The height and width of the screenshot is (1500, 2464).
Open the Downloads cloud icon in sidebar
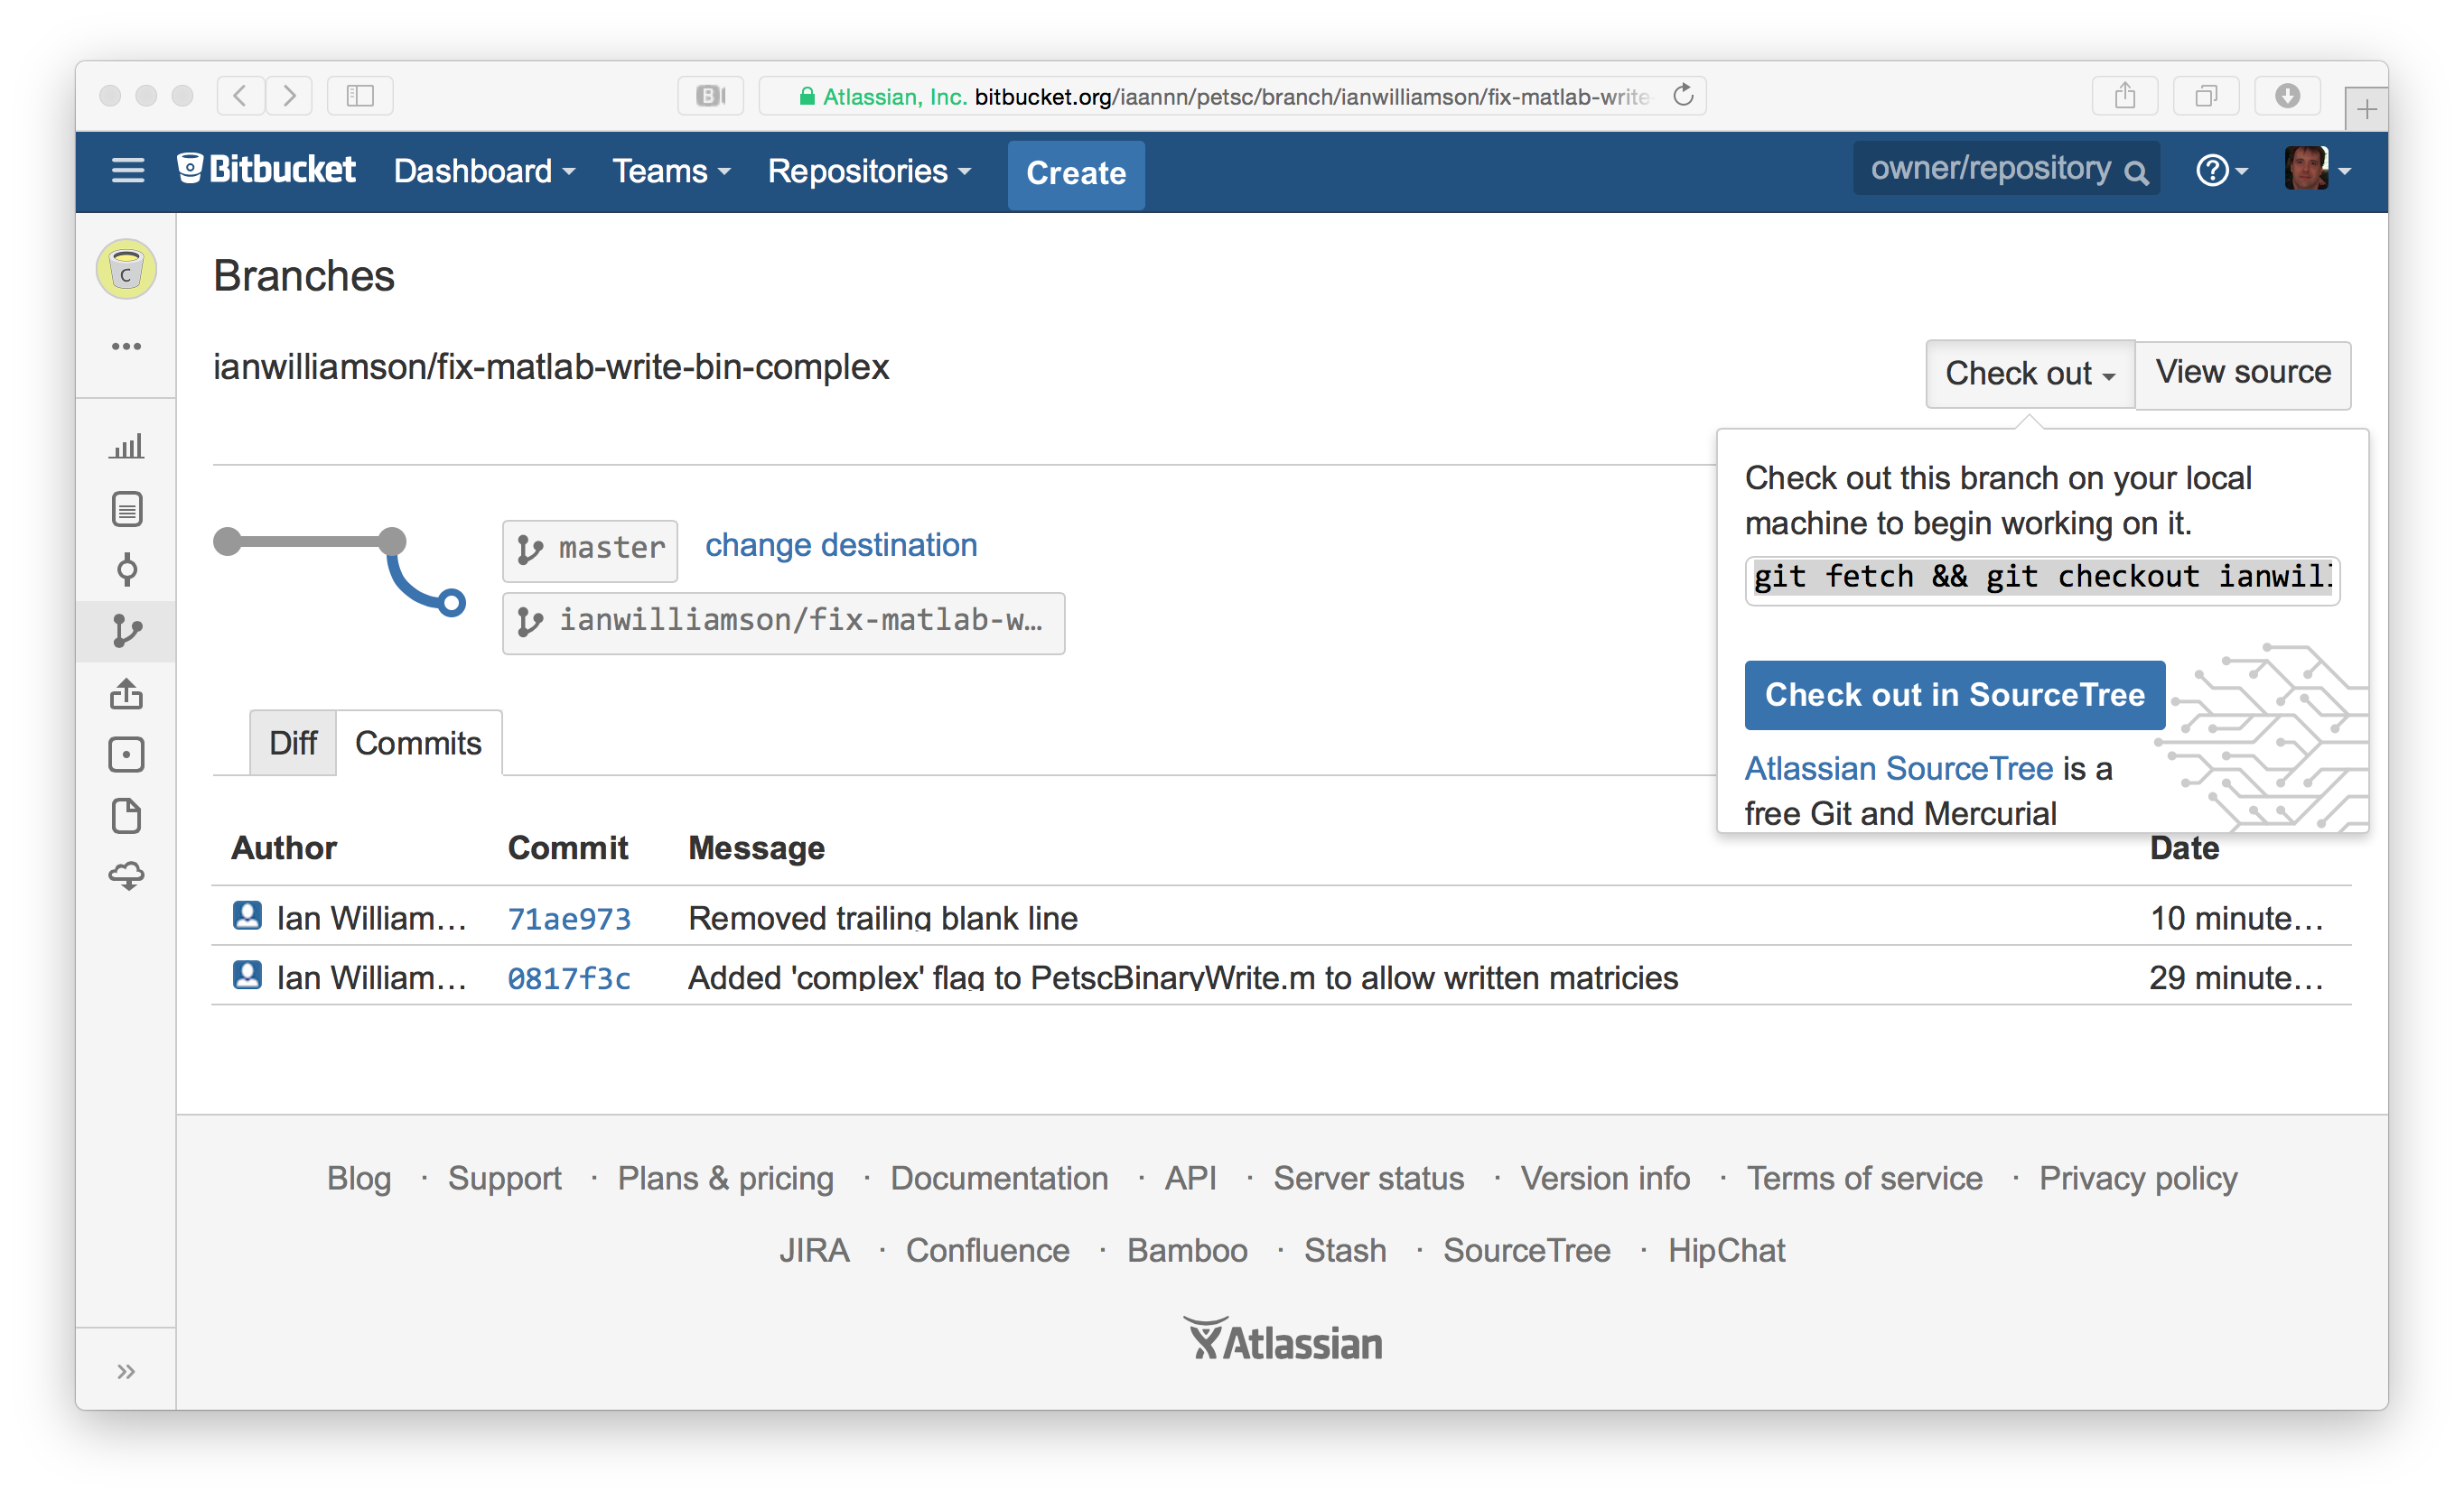[x=126, y=876]
